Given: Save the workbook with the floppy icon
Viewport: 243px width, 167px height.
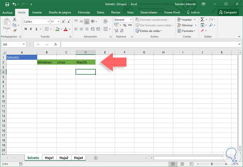Looking at the screenshot, I should click(7, 4).
